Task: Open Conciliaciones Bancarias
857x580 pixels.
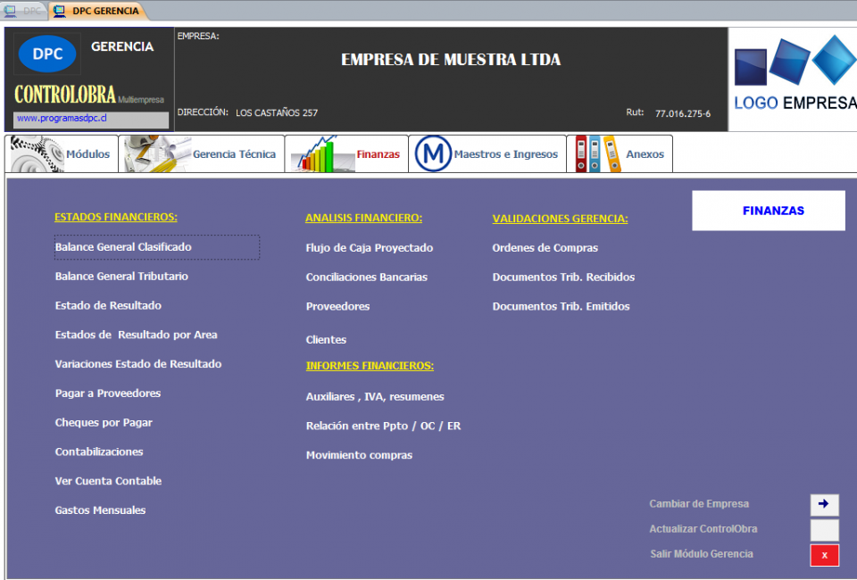Action: (366, 278)
